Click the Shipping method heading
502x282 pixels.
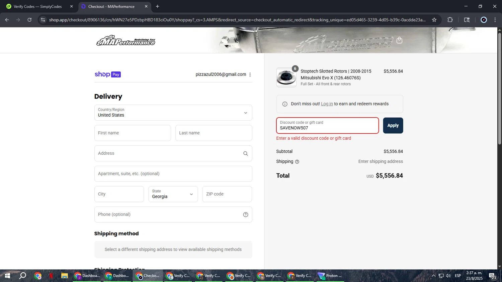(x=116, y=234)
